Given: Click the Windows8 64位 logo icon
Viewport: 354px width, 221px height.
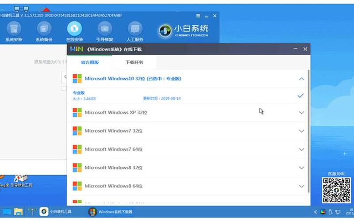Looking at the screenshot, I should [x=77, y=186].
